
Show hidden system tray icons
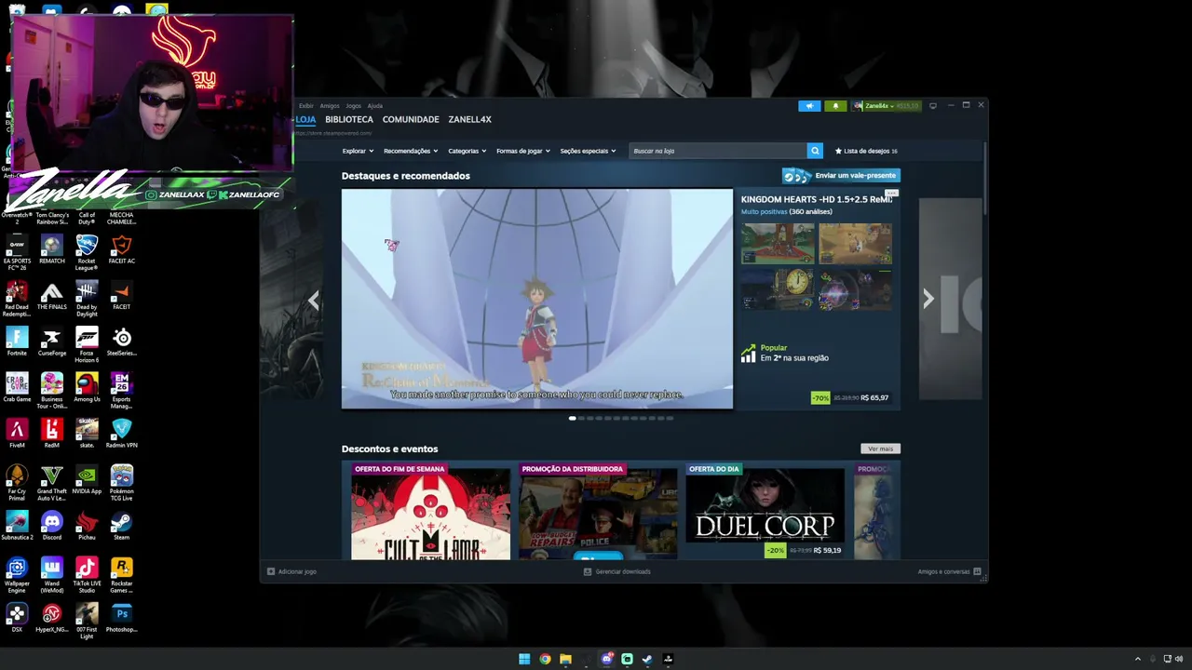(x=1137, y=659)
